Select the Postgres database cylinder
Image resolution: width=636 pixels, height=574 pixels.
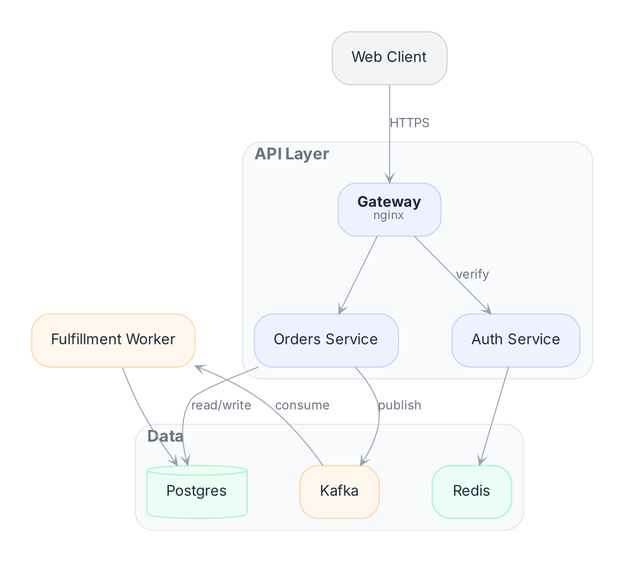pyautogui.click(x=197, y=492)
